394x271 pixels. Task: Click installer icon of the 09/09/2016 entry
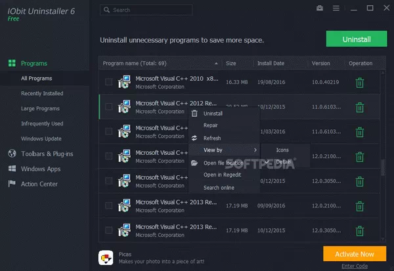tap(124, 205)
